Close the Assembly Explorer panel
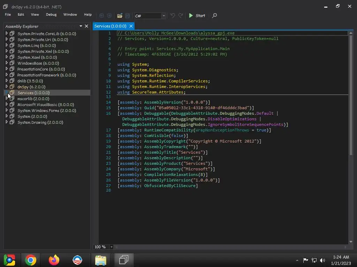Image resolution: width=357 pixels, height=267 pixels. (86, 26)
